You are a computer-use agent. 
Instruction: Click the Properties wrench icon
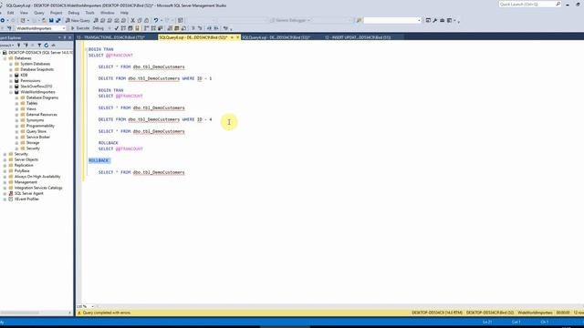pyautogui.click(x=434, y=20)
